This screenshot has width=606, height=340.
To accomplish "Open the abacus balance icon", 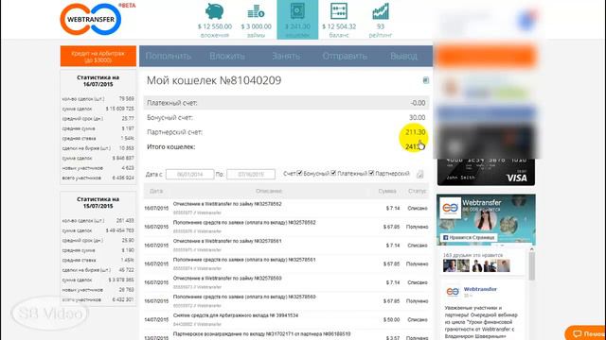I will (x=339, y=11).
